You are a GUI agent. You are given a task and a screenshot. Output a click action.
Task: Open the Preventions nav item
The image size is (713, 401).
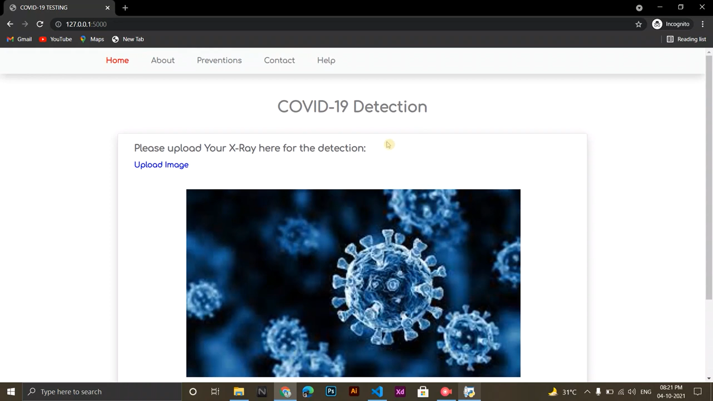pyautogui.click(x=219, y=60)
